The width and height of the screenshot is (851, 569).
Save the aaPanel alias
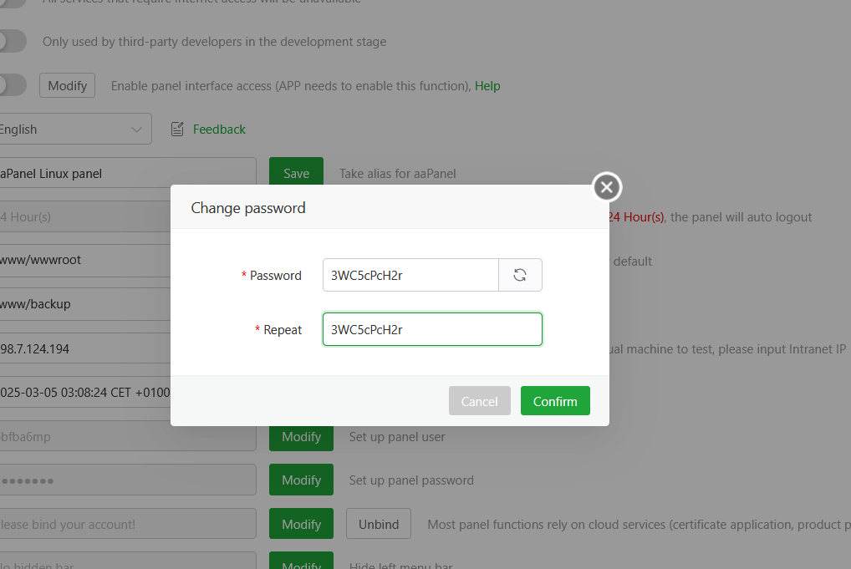point(296,172)
